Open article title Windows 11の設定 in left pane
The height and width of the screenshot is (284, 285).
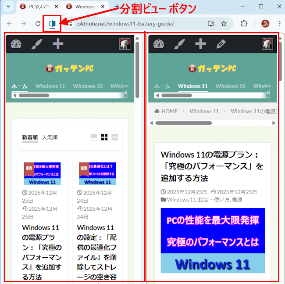(97, 252)
